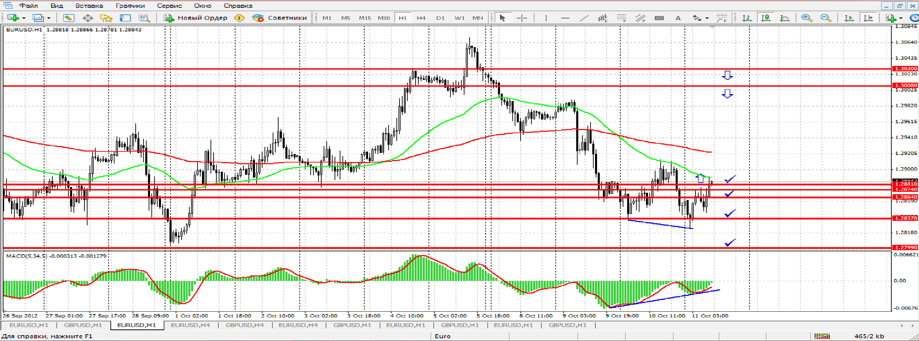Select the M30 timeframe button
The image size is (919, 341).
(383, 18)
